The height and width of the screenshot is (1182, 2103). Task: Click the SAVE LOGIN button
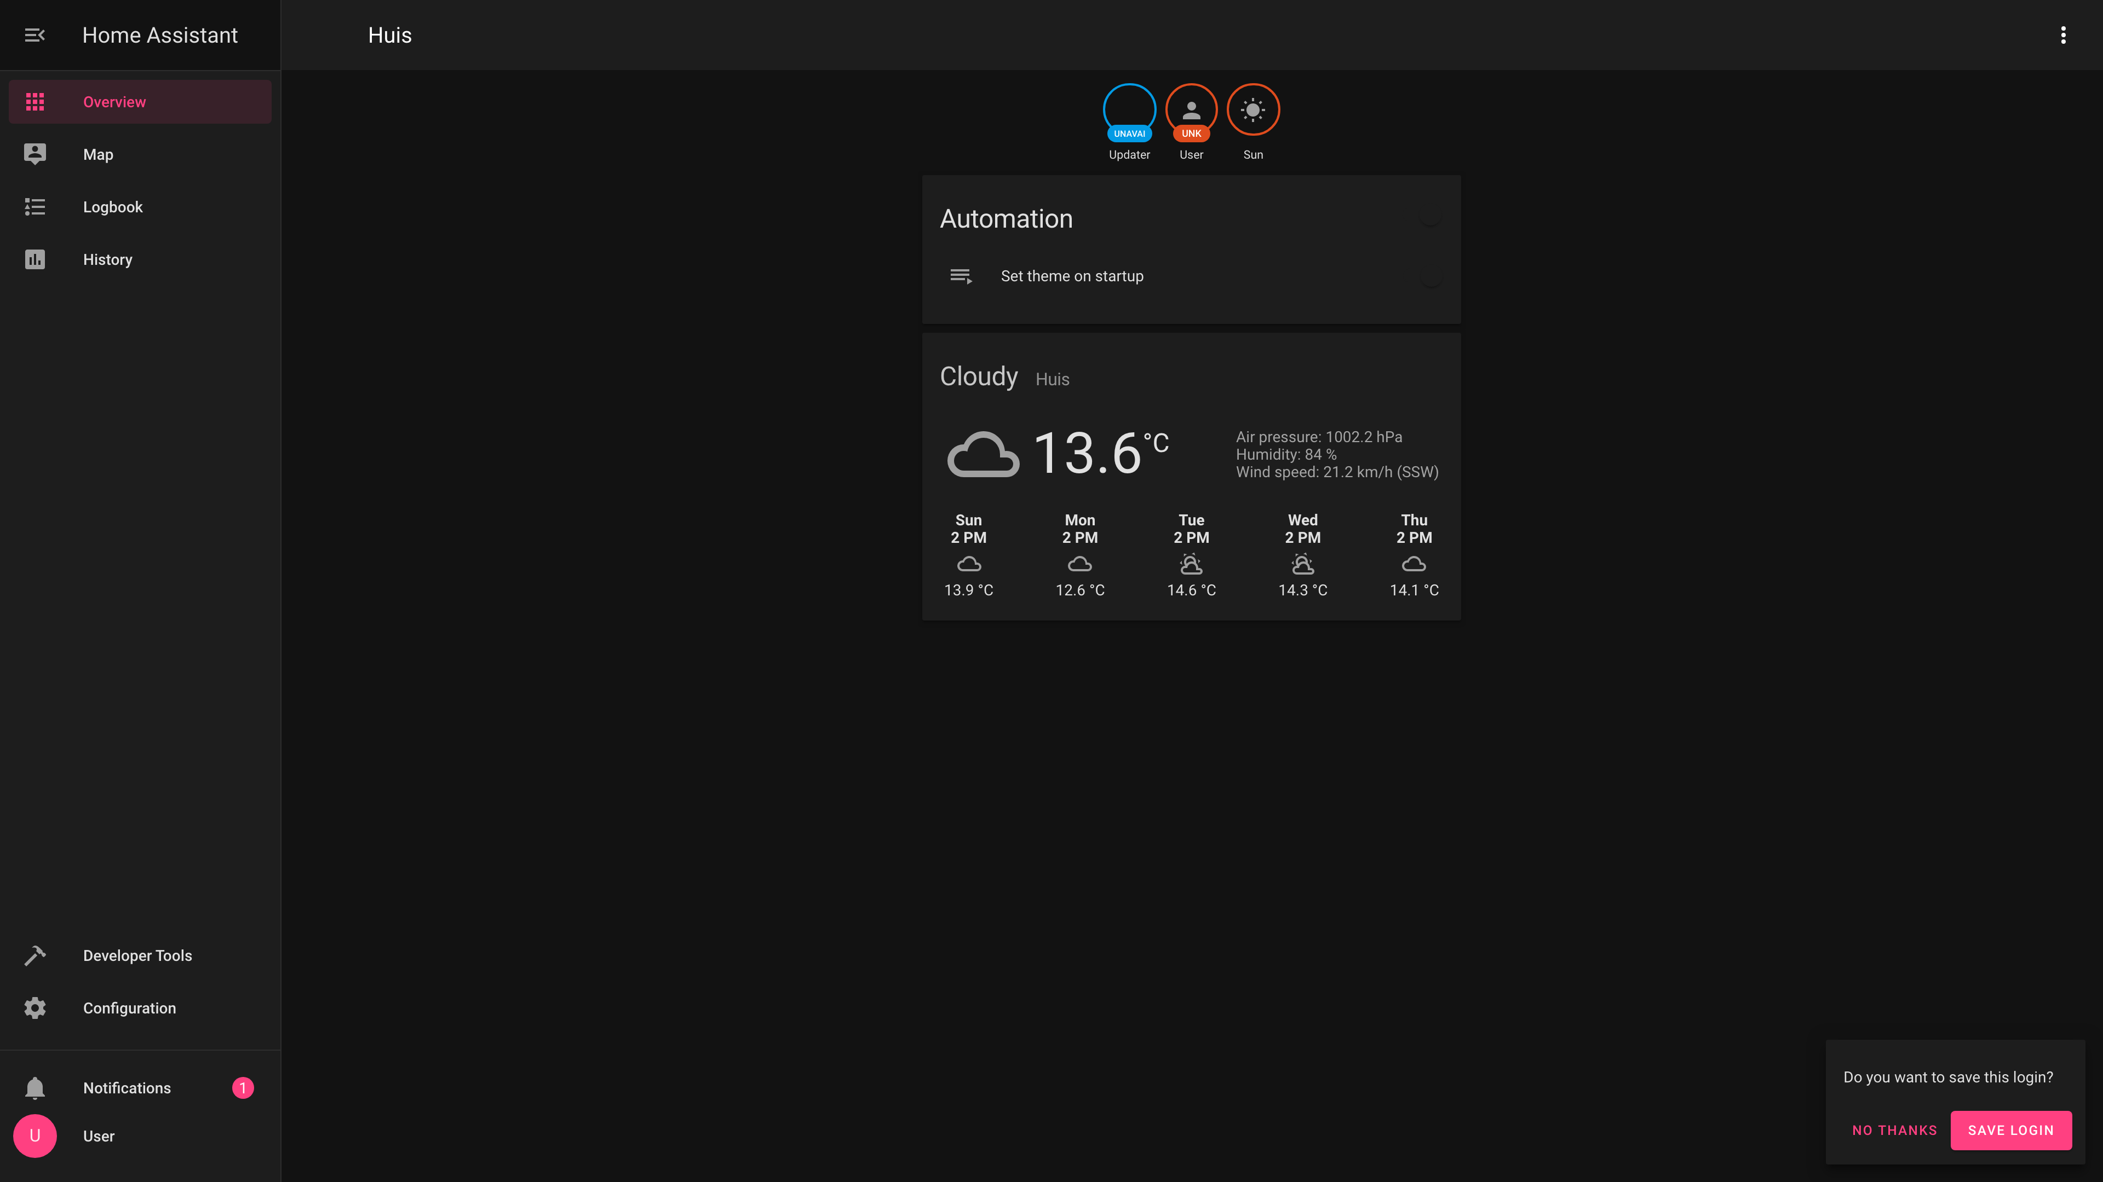(2011, 1130)
